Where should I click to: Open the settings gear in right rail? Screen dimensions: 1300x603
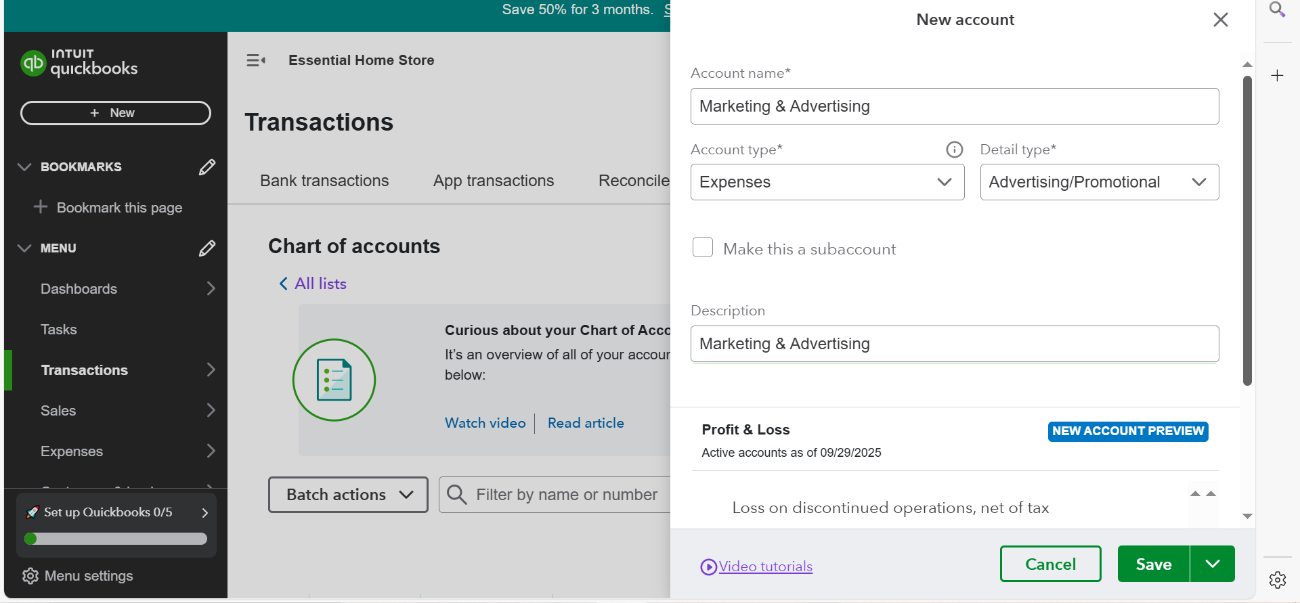[1277, 579]
